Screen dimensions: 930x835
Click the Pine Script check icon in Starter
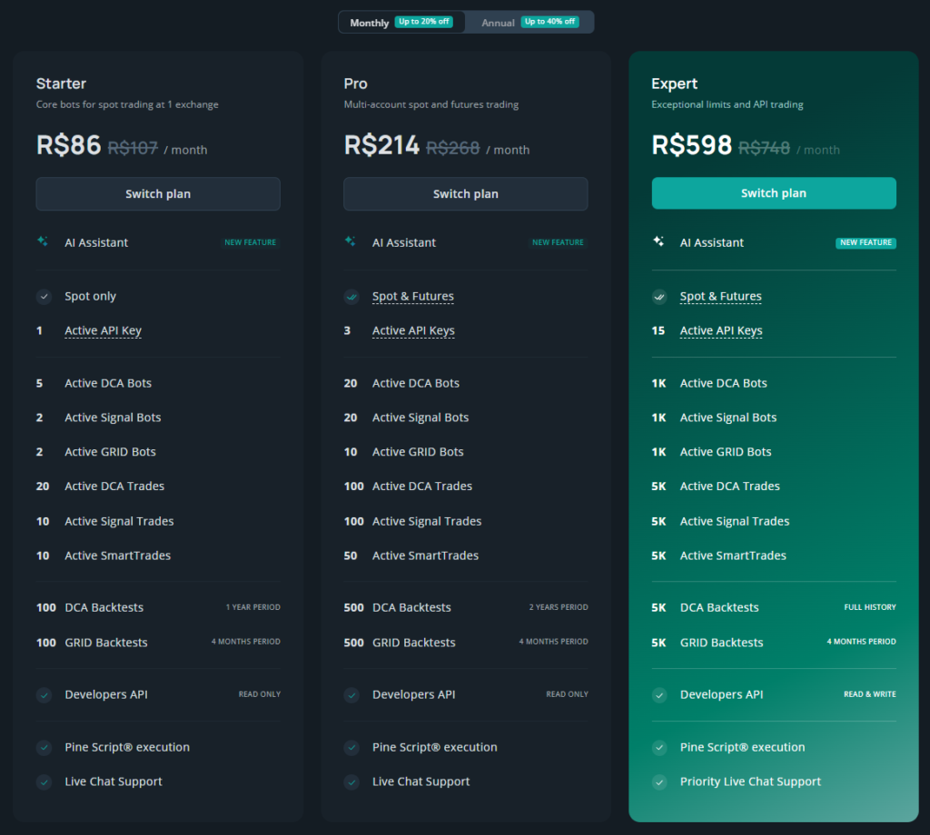point(44,747)
